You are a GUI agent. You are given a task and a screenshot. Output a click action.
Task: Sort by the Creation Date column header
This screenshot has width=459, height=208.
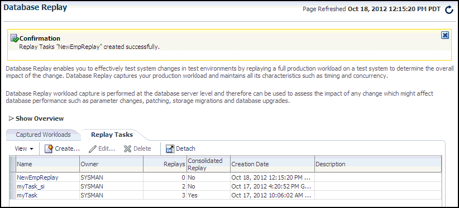(x=272, y=164)
